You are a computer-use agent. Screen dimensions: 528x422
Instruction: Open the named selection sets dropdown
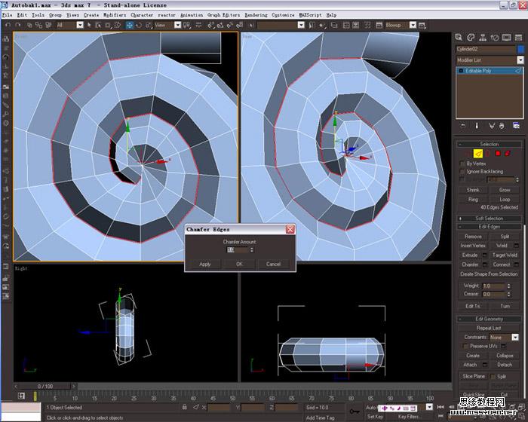(x=301, y=25)
